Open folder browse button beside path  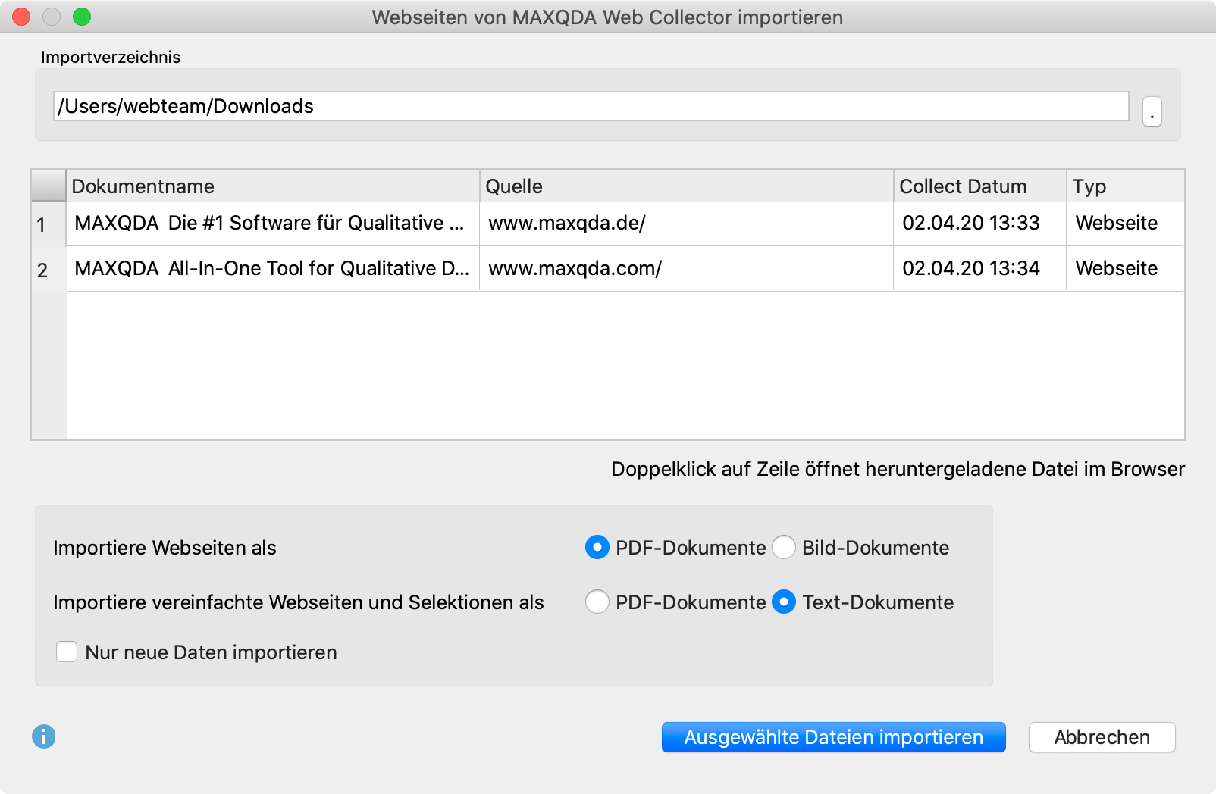tap(1152, 111)
